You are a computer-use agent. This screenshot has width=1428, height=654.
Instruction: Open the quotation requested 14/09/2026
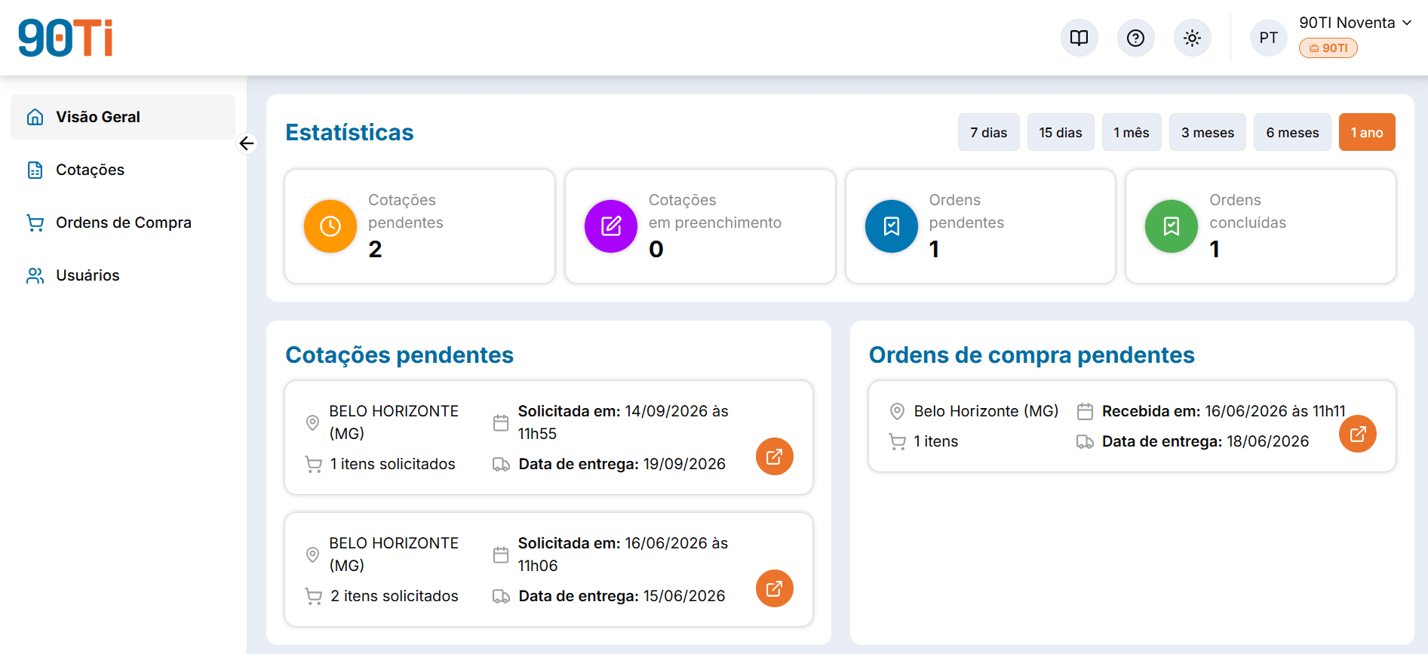point(775,456)
